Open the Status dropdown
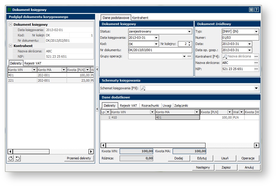 click(189, 31)
